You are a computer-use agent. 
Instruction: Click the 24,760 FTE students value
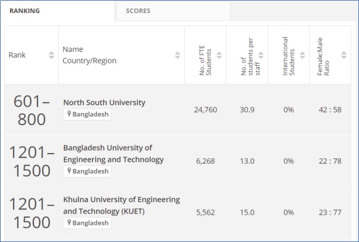205,110
